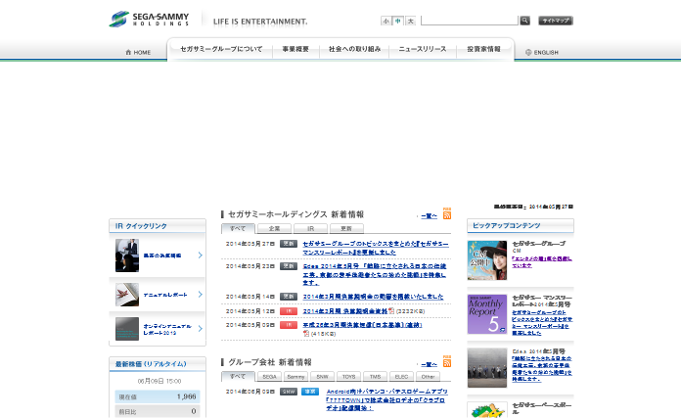Click arrow on first IR quick link

pyautogui.click(x=201, y=255)
